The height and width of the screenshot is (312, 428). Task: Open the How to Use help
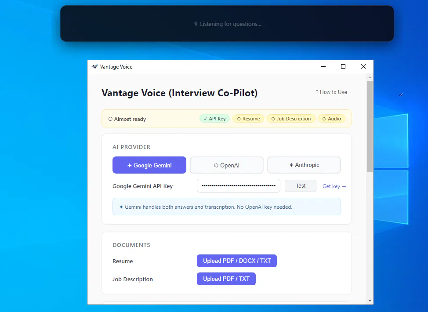[x=331, y=92]
